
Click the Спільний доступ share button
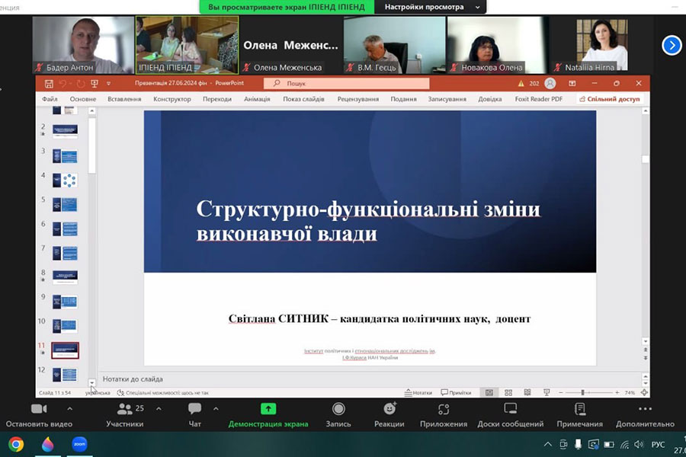point(611,99)
